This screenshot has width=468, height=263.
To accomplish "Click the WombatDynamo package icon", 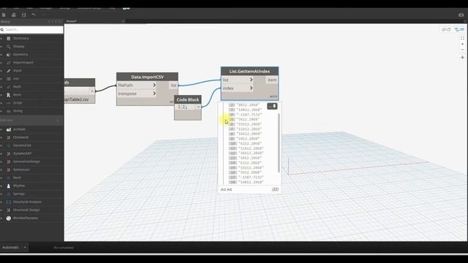I will 9,218.
